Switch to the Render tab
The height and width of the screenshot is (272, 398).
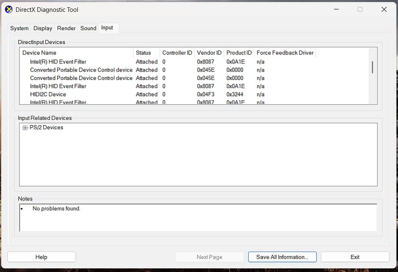[66, 28]
